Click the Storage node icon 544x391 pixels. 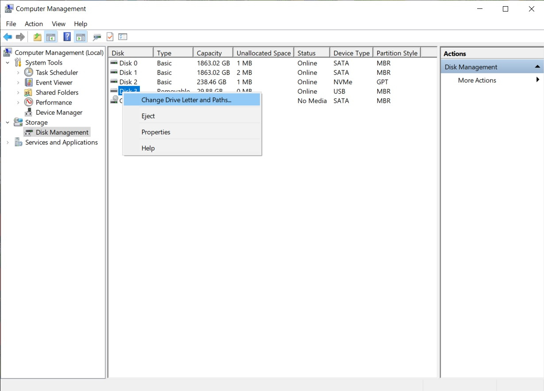coord(18,122)
